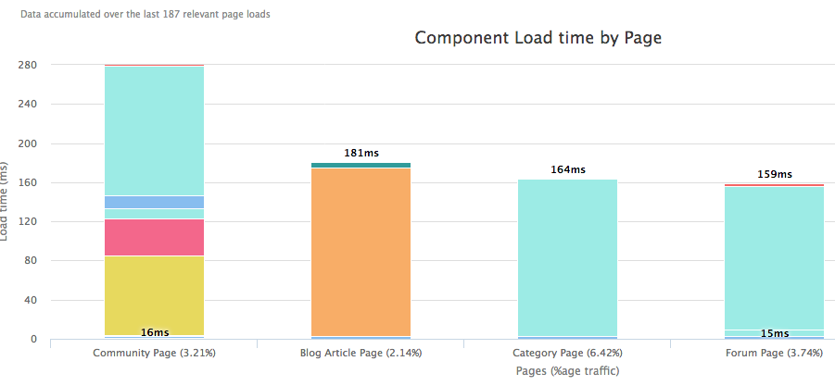
Task: Click the chart title Component Load time by Page
Action: pyautogui.click(x=538, y=38)
